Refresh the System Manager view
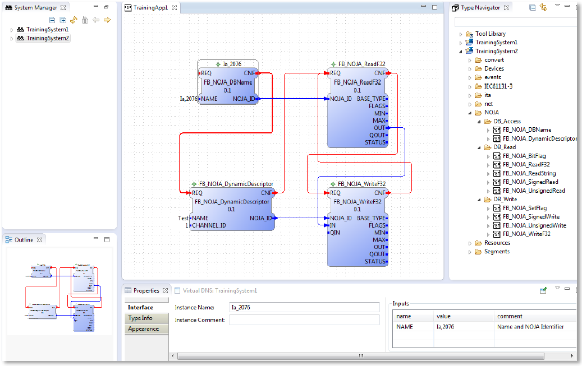 74,20
